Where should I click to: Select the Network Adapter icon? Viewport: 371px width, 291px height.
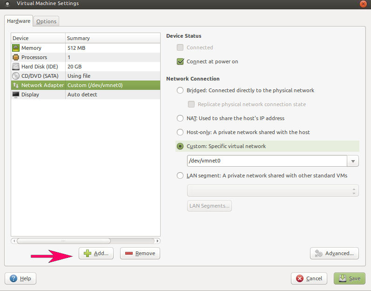[x=16, y=85]
